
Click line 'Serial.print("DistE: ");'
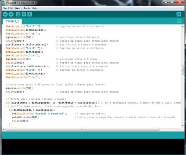pyautogui.click(x=24, y=26)
